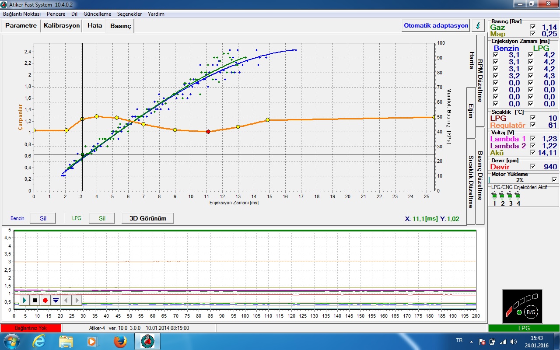Select the vertical Harita tab
Screen dimensions: 560x350
coord(472,60)
